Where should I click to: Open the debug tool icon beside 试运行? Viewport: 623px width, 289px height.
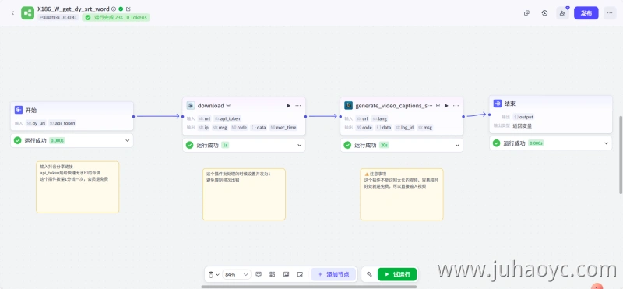point(369,274)
